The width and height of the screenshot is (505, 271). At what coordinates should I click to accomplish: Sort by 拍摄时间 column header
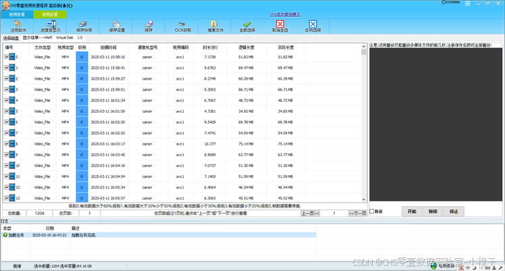pos(108,47)
